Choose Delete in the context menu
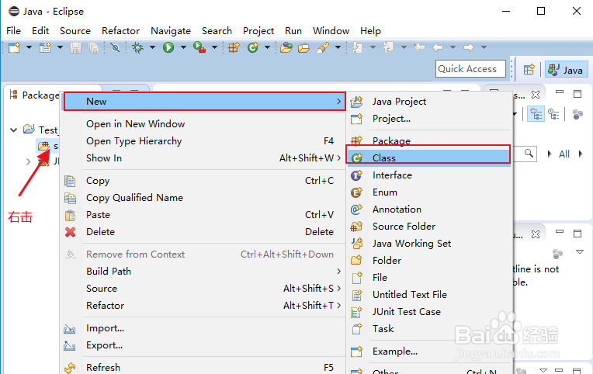The image size is (593, 374). pos(204,232)
